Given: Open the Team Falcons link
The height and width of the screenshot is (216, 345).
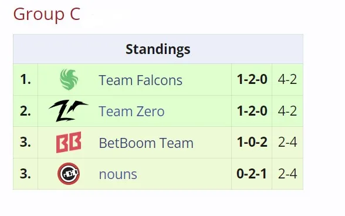Looking at the screenshot, I should pyautogui.click(x=140, y=80).
